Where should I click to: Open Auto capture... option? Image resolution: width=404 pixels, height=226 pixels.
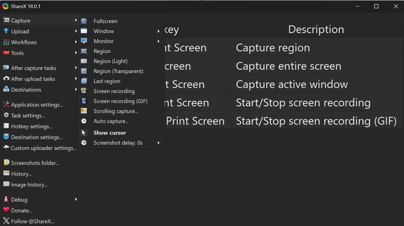pos(122,121)
